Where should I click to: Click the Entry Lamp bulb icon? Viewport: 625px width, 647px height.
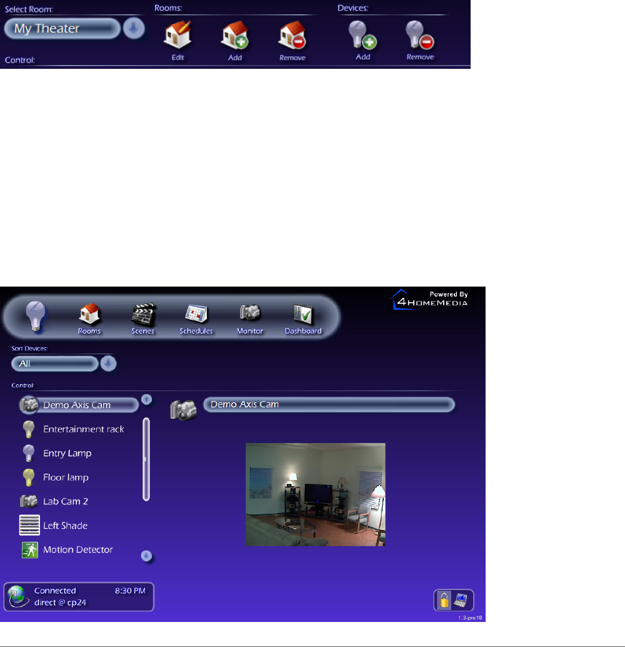coord(29,453)
